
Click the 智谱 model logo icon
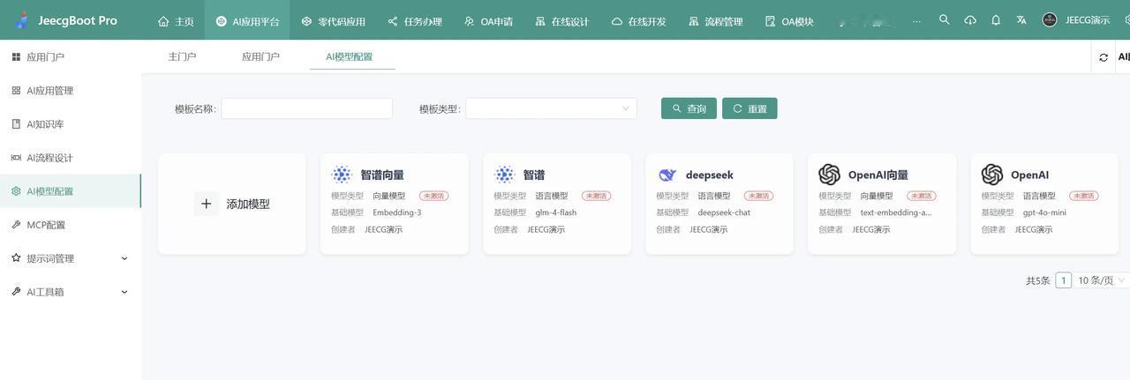click(x=504, y=175)
